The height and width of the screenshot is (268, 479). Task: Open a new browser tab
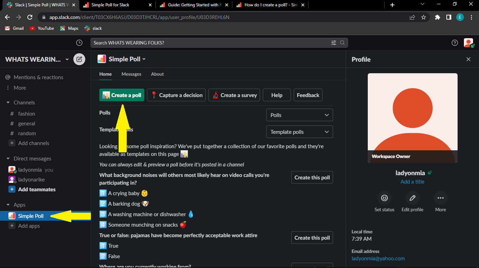(392, 5)
